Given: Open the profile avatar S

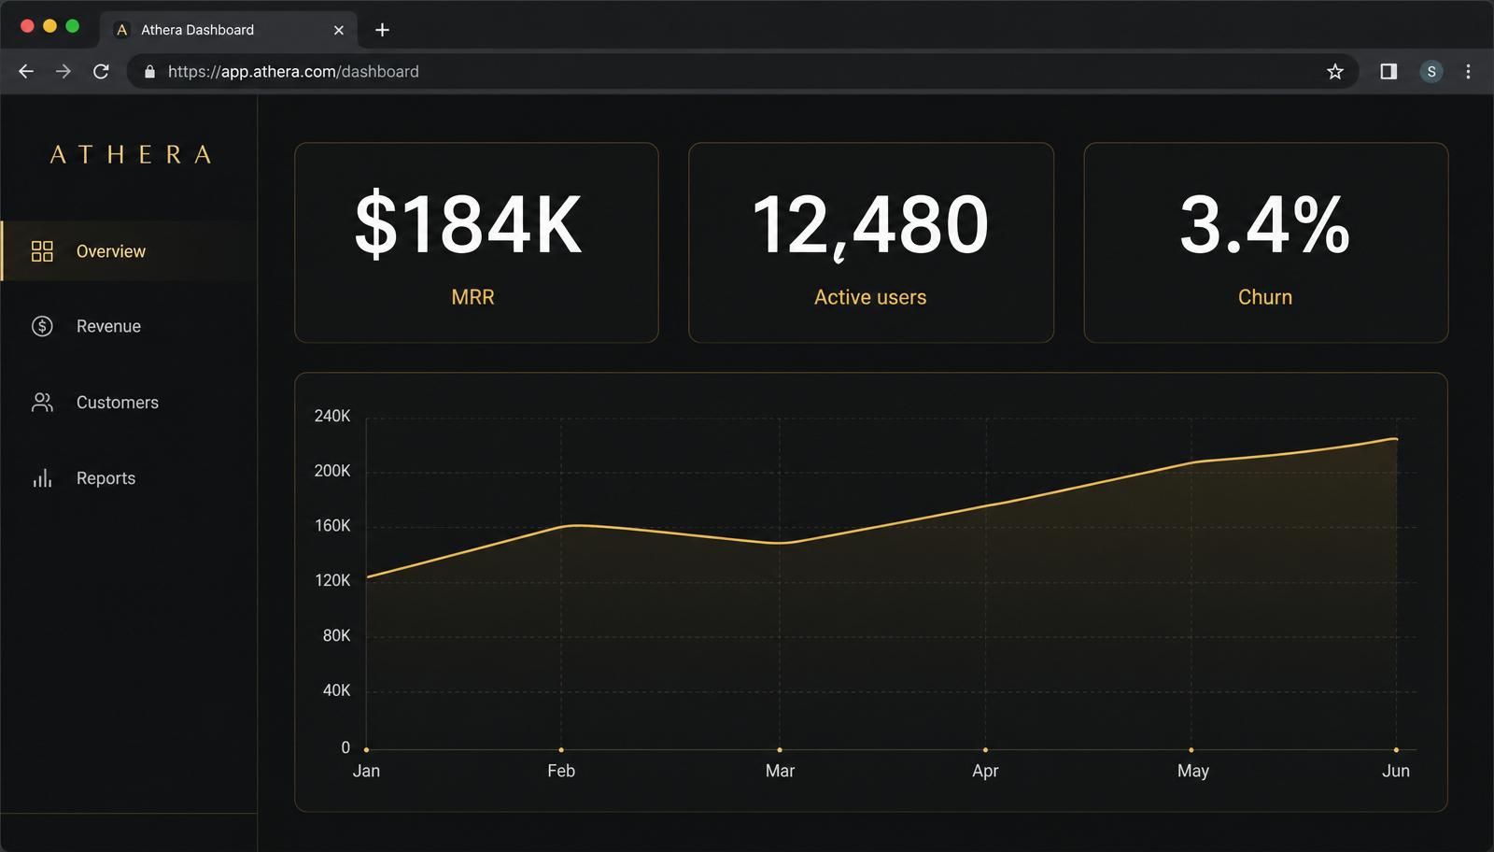Looking at the screenshot, I should (1431, 72).
